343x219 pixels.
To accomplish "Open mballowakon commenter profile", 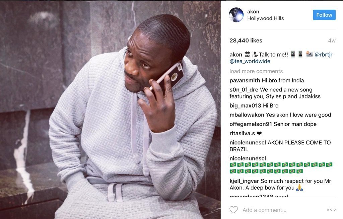I will click(x=247, y=115).
